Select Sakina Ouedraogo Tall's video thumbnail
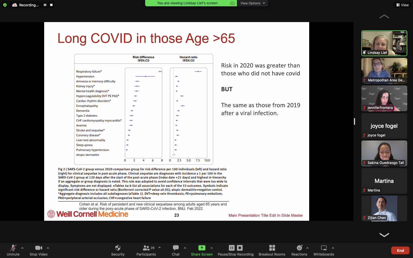Screen dimensions: 413x258 click(384, 153)
